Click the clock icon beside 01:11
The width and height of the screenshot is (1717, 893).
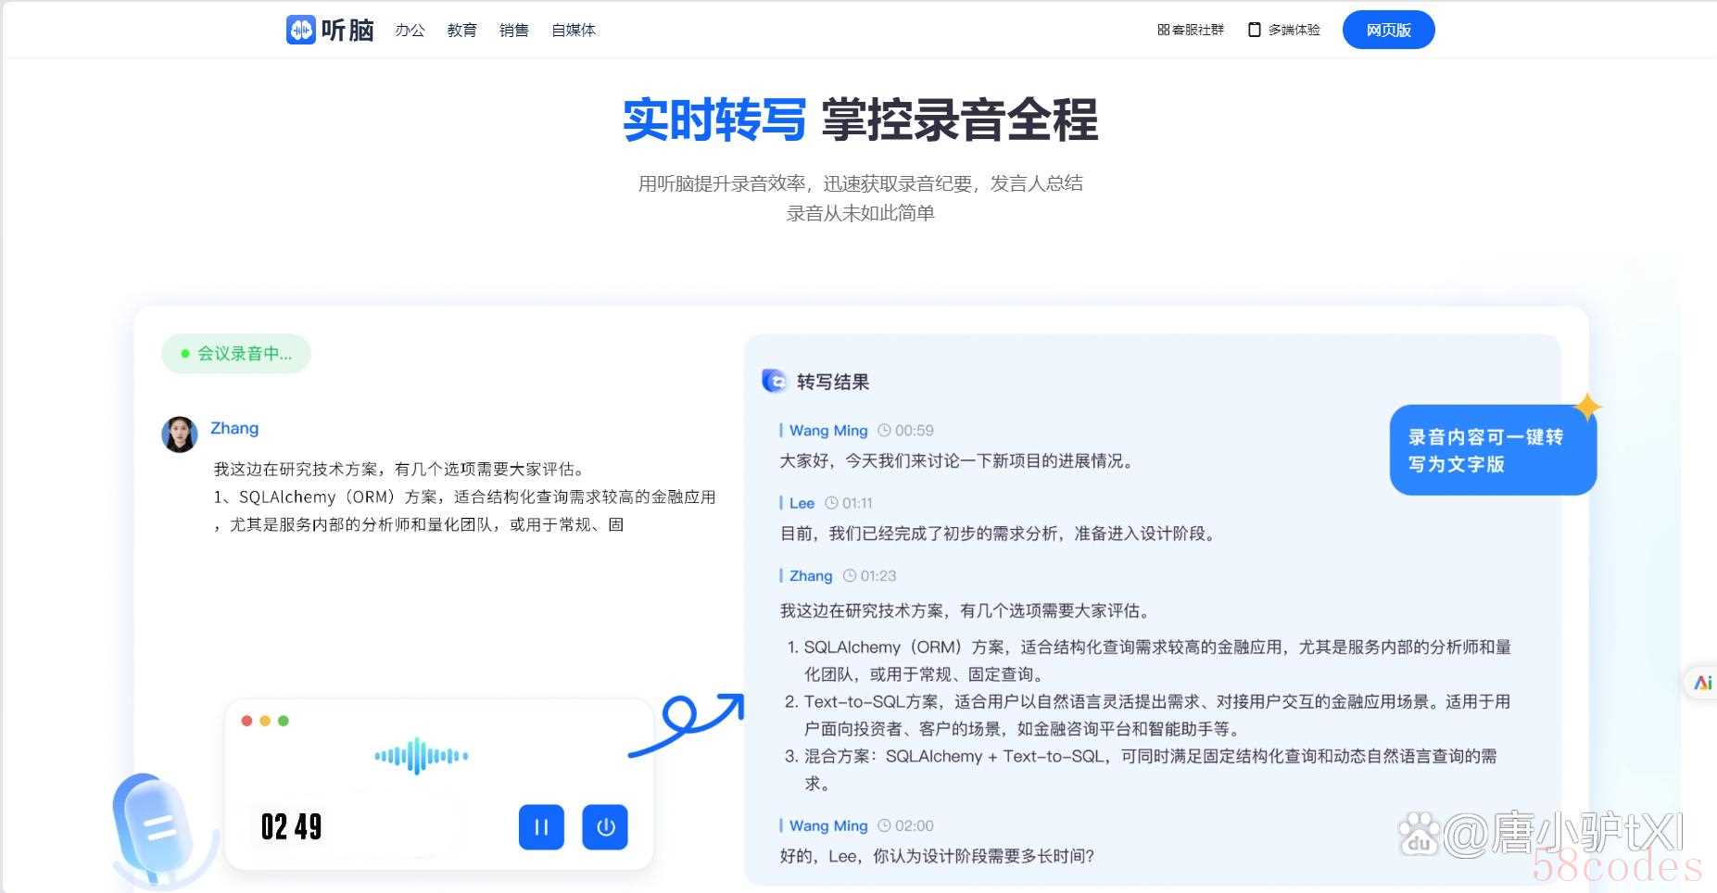[831, 503]
